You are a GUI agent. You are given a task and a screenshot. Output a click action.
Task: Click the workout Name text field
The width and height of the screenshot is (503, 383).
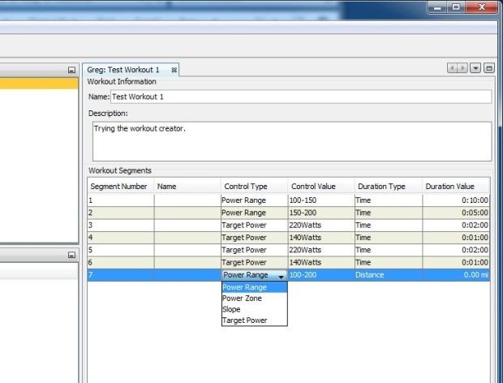tap(300, 97)
